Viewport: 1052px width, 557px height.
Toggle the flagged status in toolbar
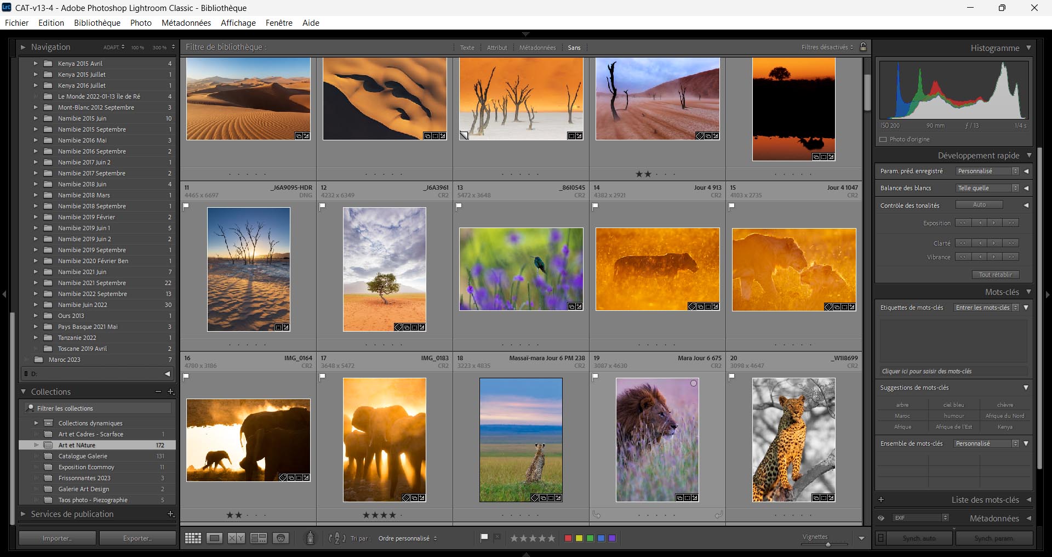[x=484, y=538]
